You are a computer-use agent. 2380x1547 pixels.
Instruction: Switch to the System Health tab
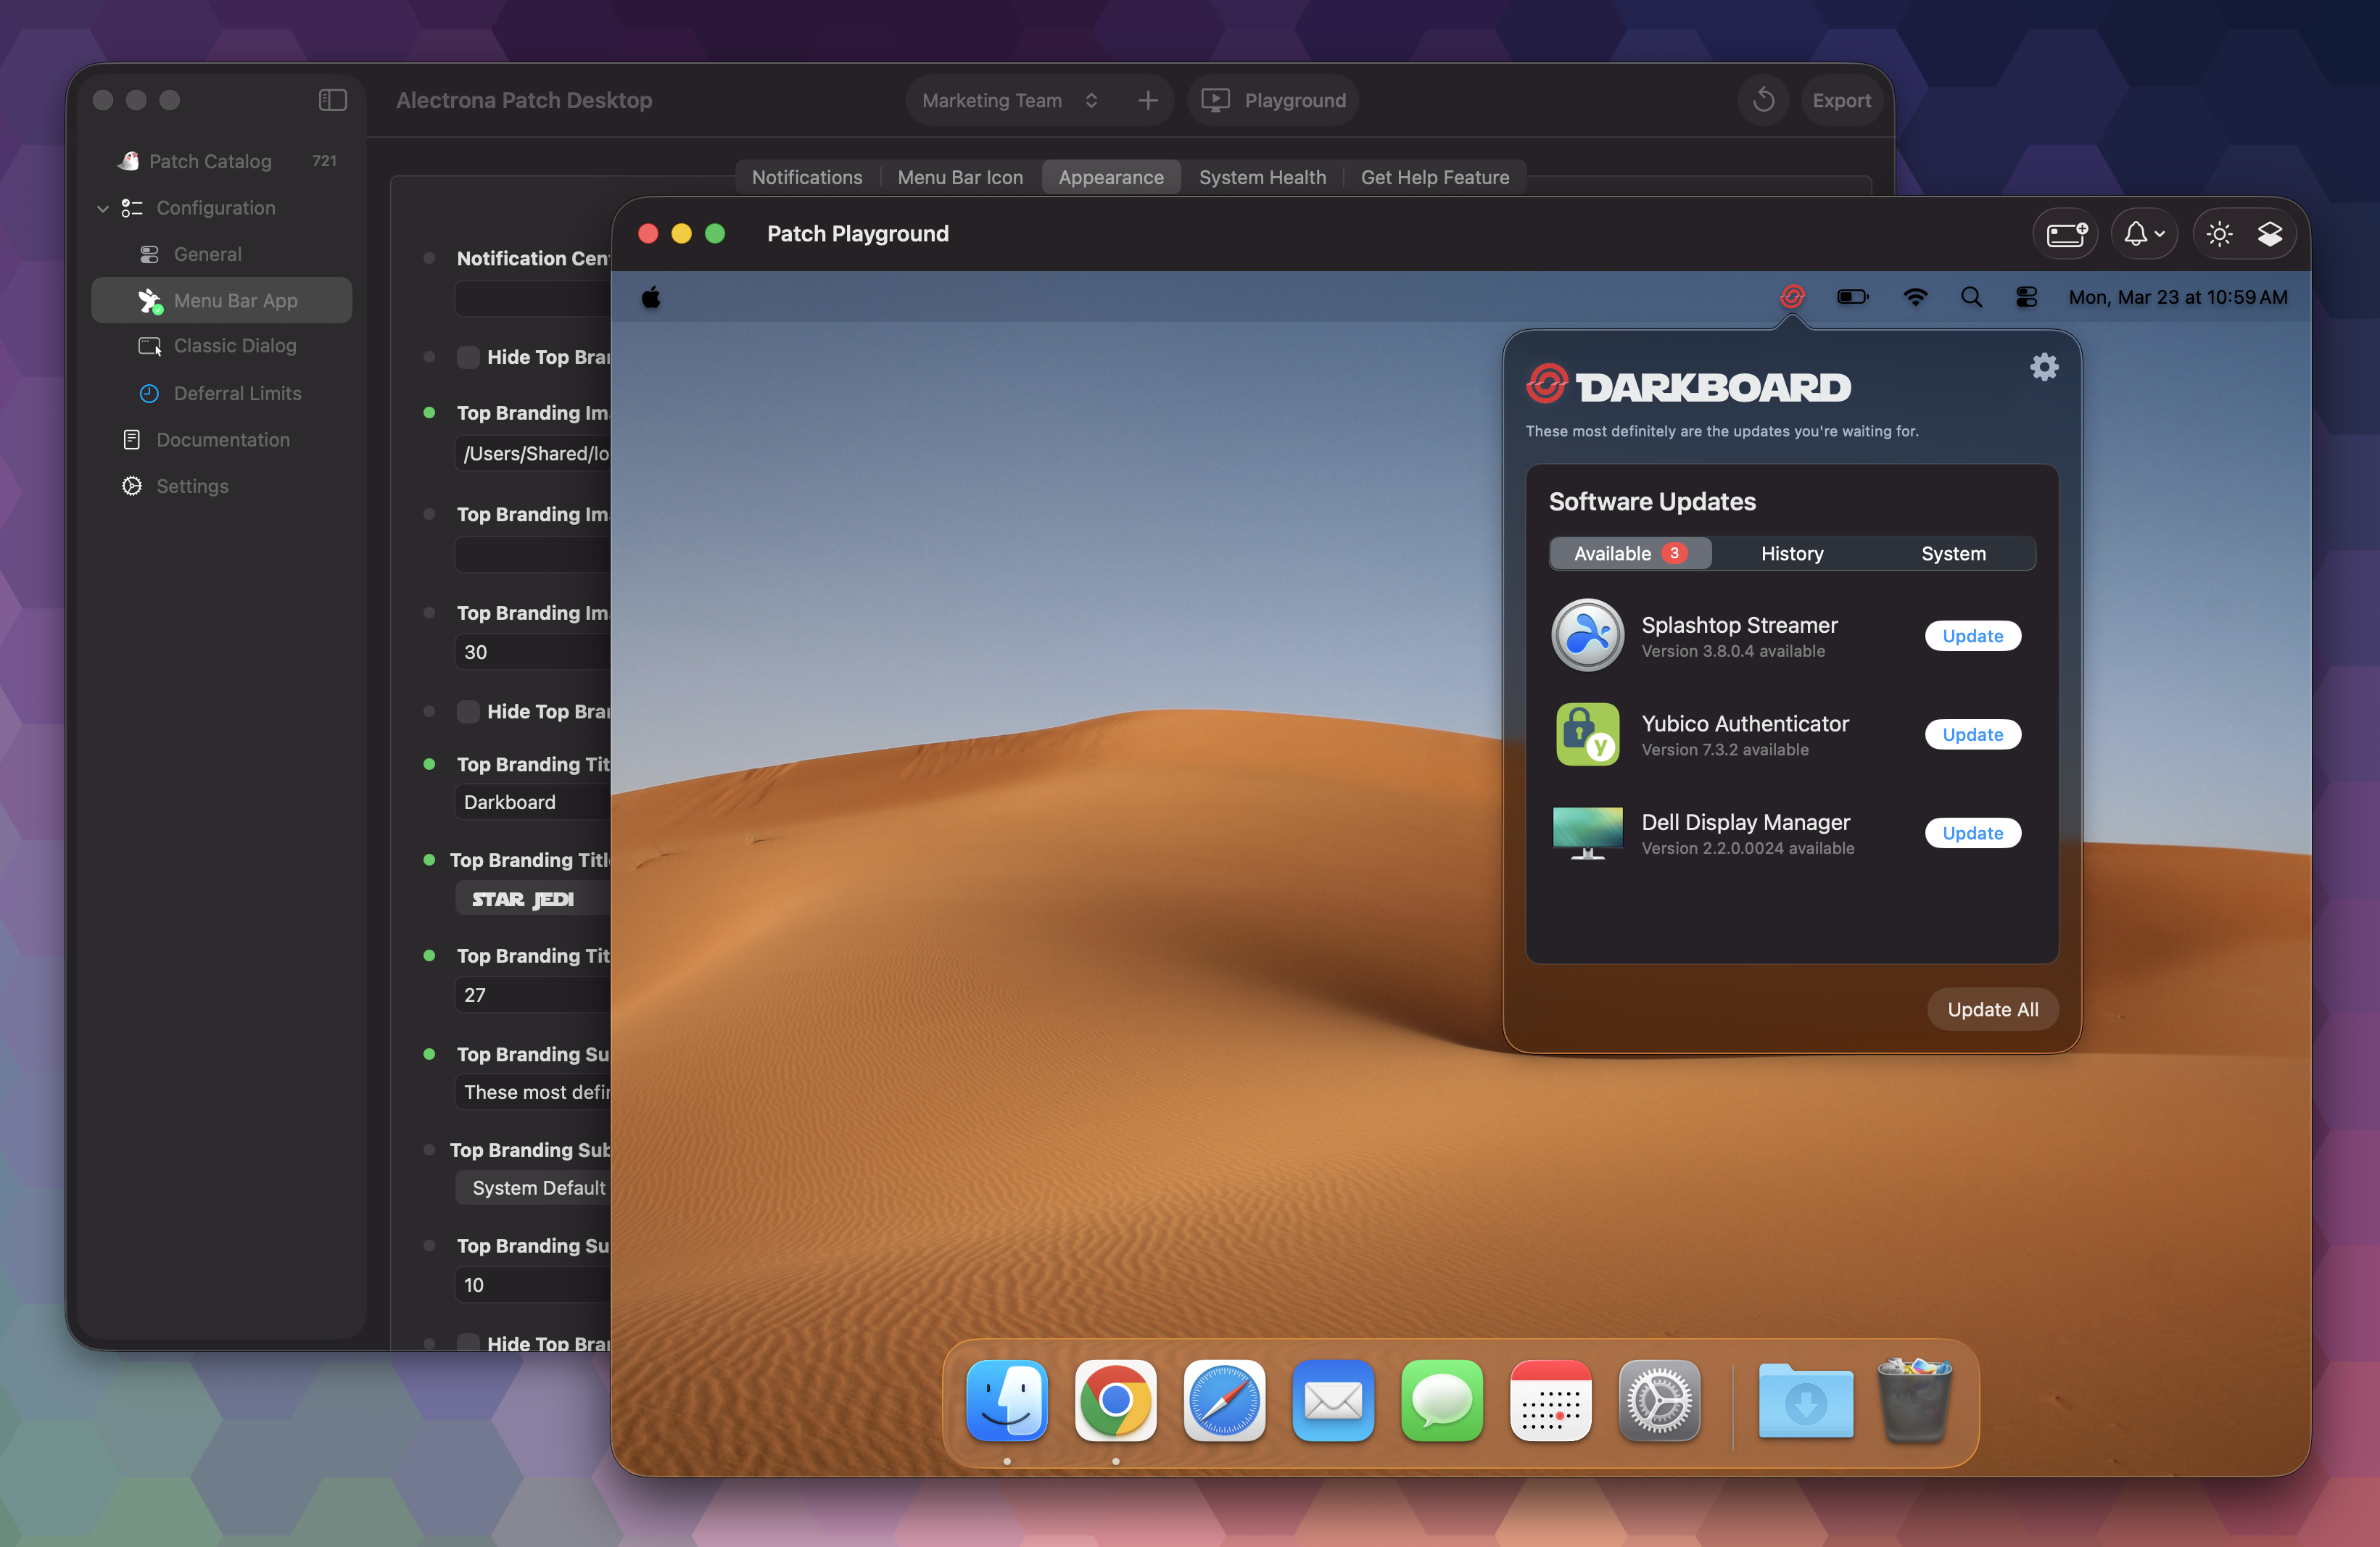click(1262, 177)
